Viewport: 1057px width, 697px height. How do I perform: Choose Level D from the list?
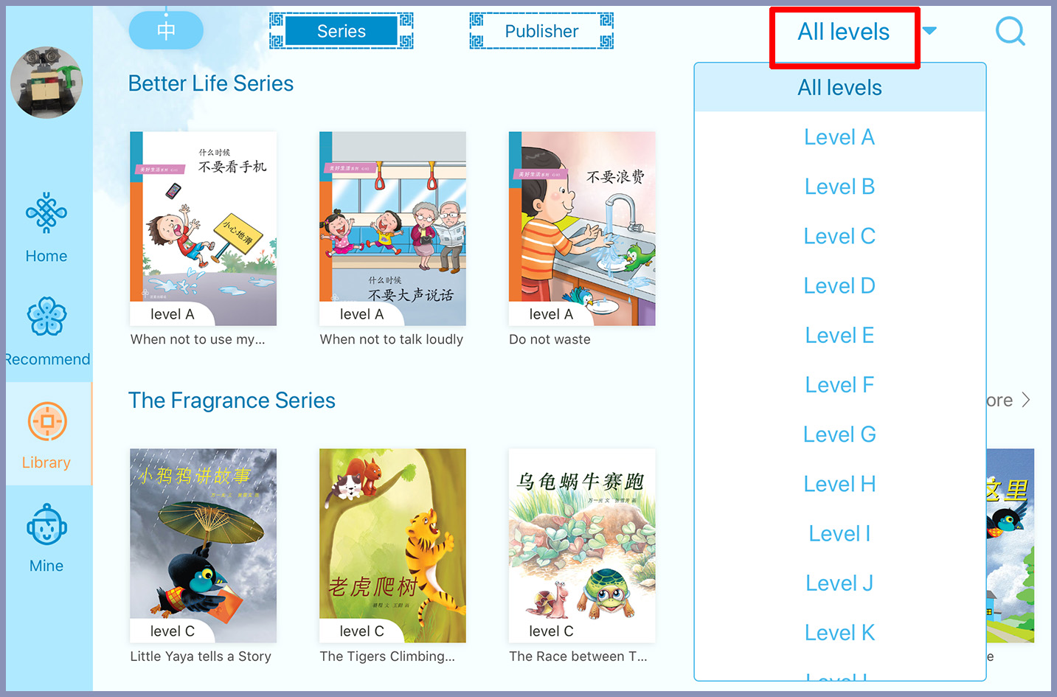(839, 286)
